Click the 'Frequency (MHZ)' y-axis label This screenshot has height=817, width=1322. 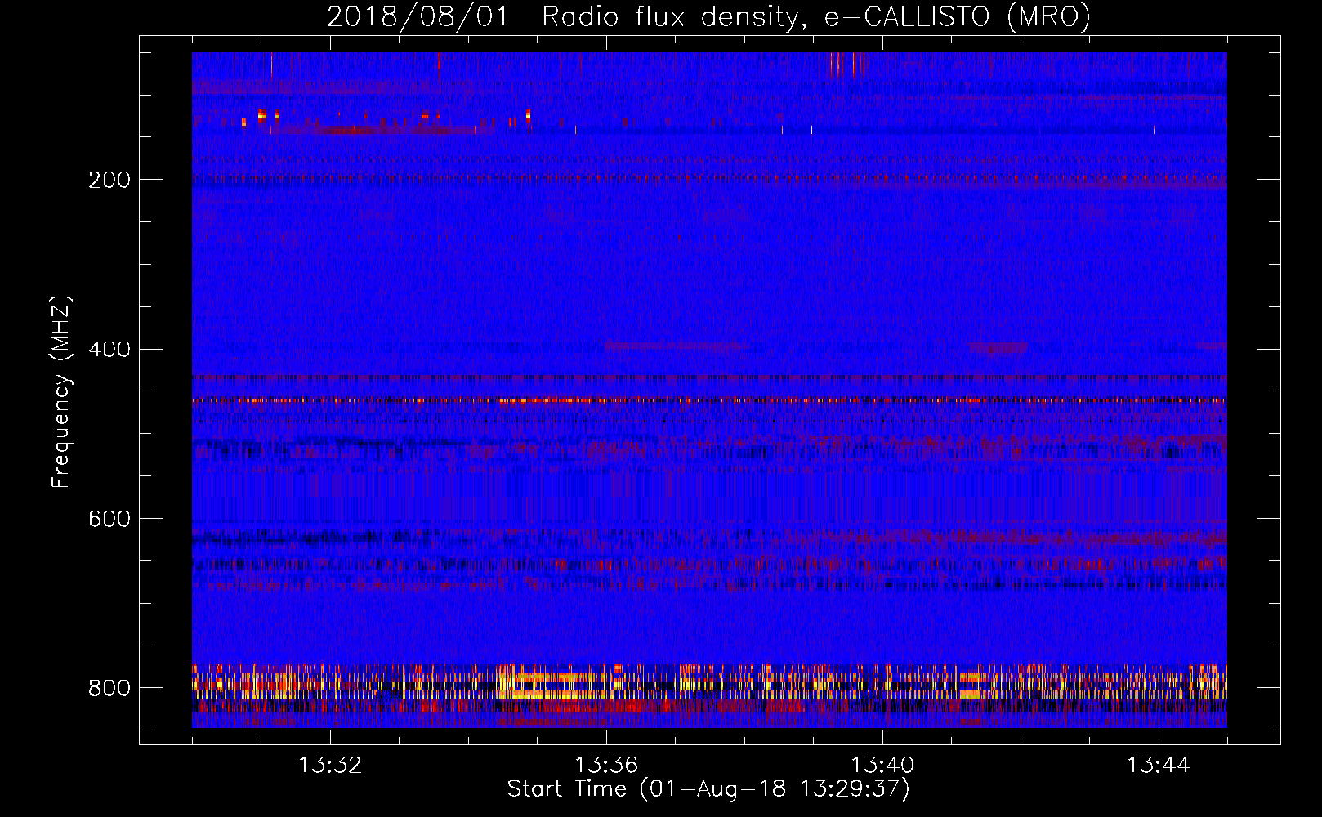pyautogui.click(x=60, y=391)
